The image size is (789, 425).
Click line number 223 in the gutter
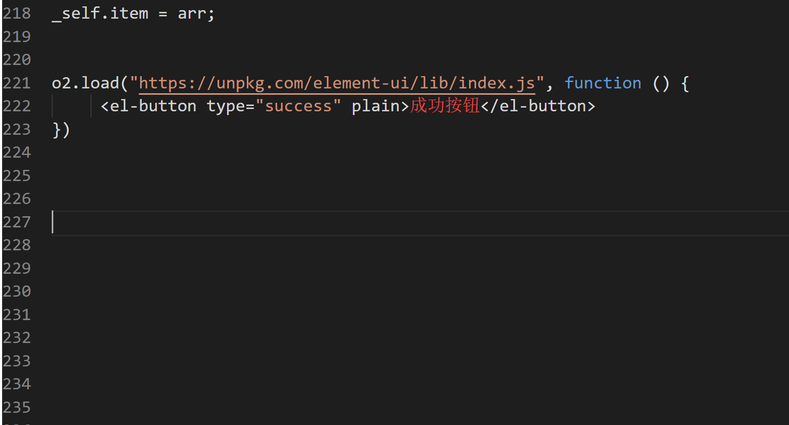17,129
